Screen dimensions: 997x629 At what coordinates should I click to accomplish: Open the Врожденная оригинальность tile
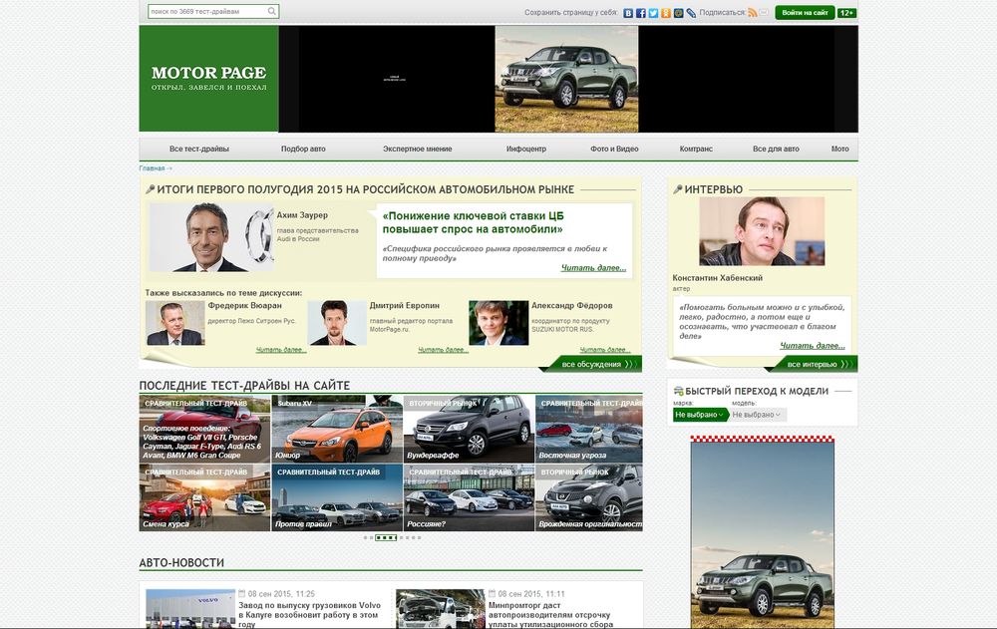coord(589,497)
